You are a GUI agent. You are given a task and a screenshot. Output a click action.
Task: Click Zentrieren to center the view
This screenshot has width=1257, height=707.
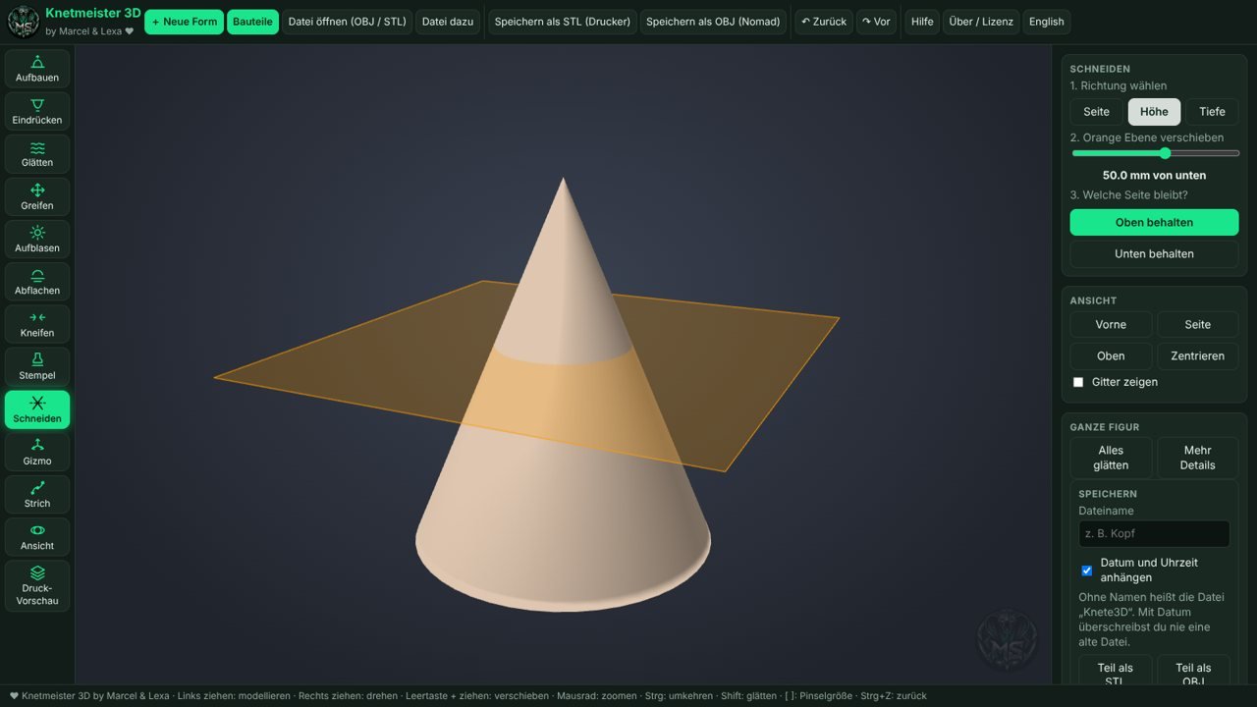pyautogui.click(x=1197, y=356)
